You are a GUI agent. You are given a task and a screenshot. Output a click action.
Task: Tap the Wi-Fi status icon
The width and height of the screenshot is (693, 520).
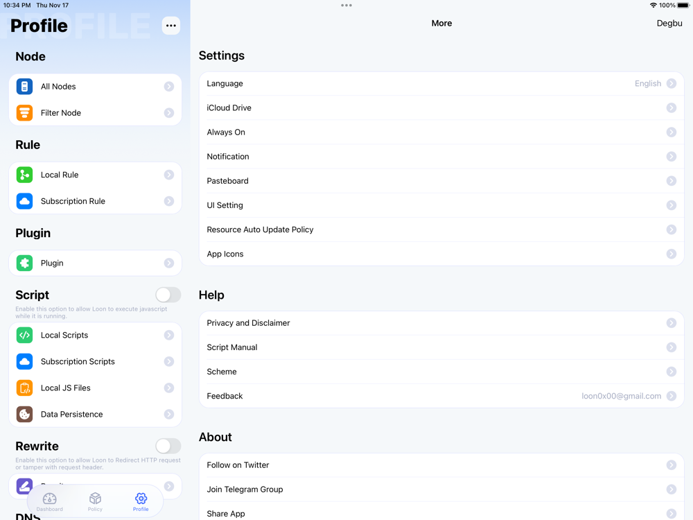tap(653, 6)
